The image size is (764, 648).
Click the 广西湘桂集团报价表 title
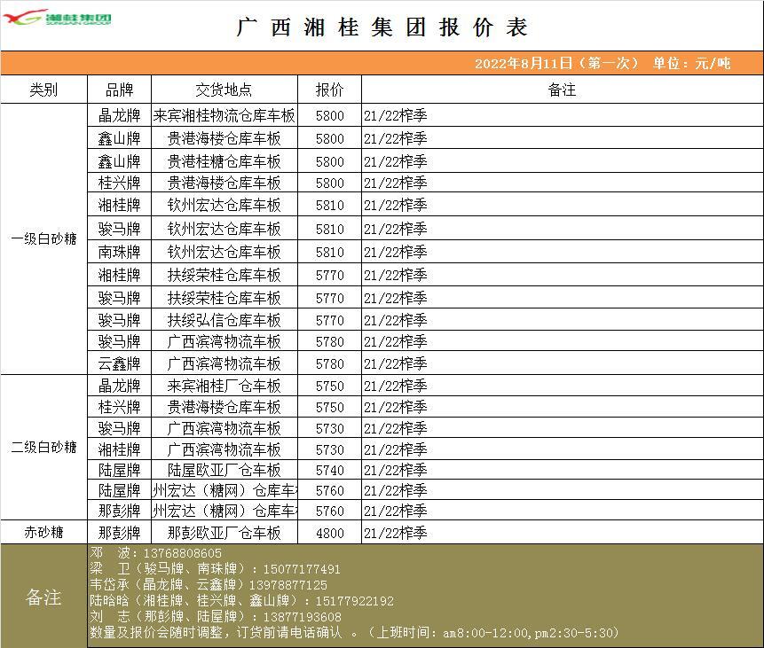(382, 27)
